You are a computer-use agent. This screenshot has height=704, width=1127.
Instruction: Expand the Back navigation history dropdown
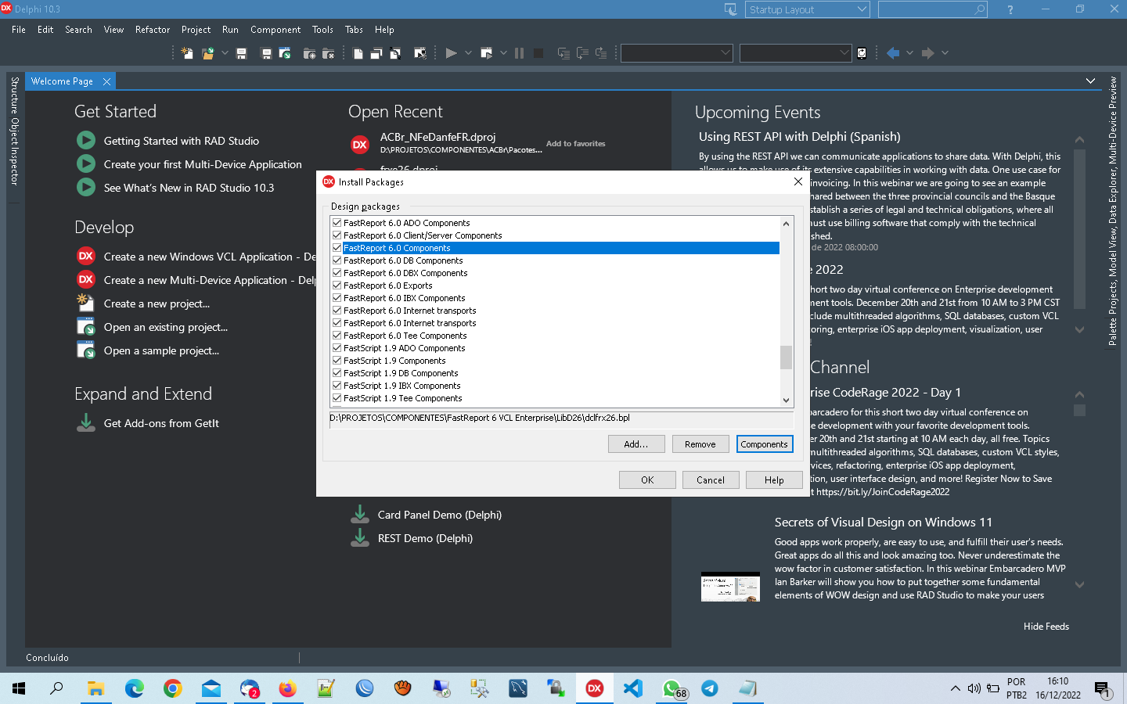click(x=909, y=53)
